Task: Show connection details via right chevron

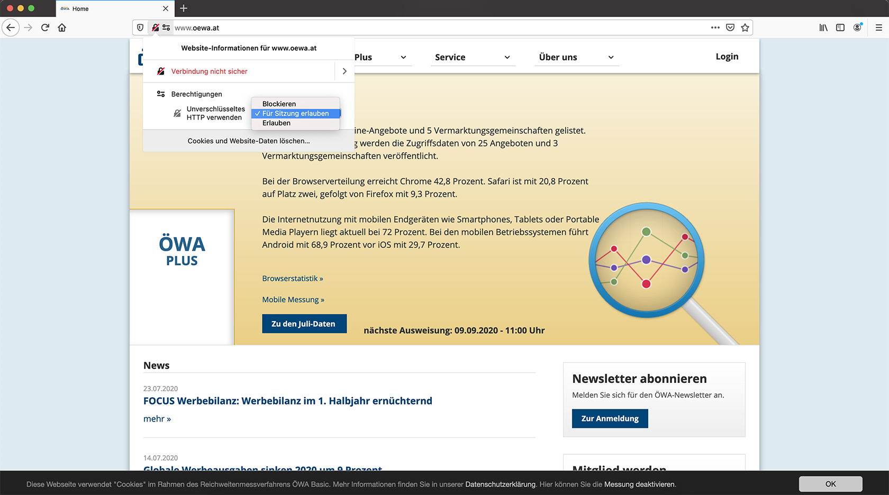Action: [x=344, y=71]
